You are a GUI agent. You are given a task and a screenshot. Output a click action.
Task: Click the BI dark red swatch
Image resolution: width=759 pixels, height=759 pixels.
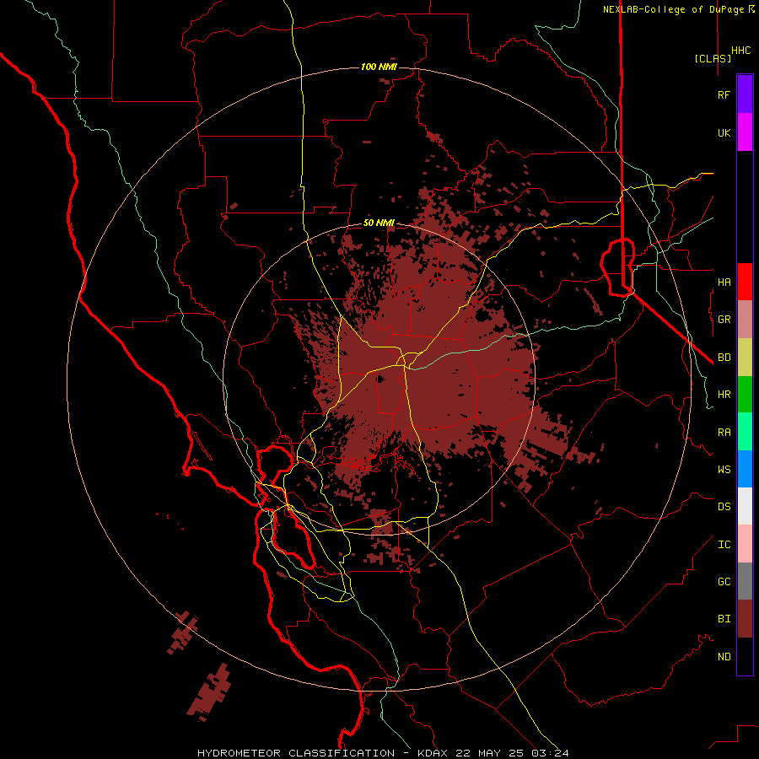[x=745, y=619]
